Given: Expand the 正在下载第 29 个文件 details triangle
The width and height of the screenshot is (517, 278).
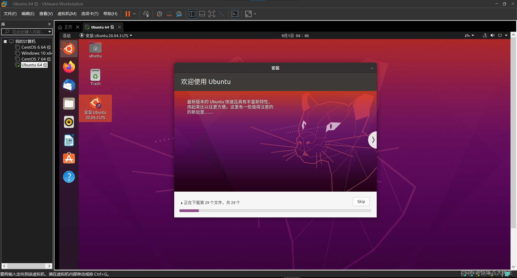Looking at the screenshot, I should [182, 203].
